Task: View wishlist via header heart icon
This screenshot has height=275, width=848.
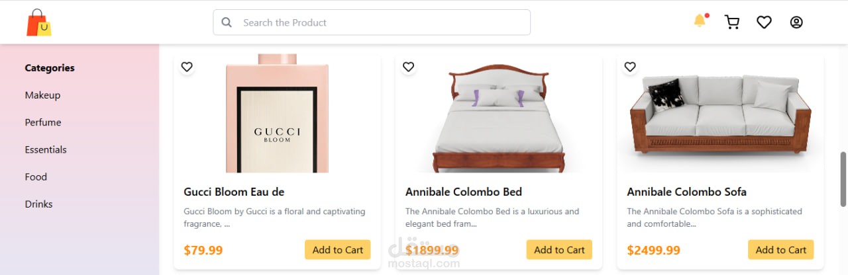Action: click(764, 22)
